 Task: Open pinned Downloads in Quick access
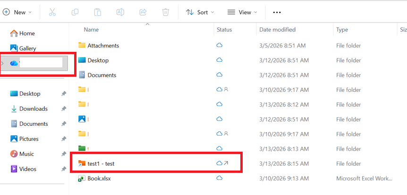tap(29, 109)
